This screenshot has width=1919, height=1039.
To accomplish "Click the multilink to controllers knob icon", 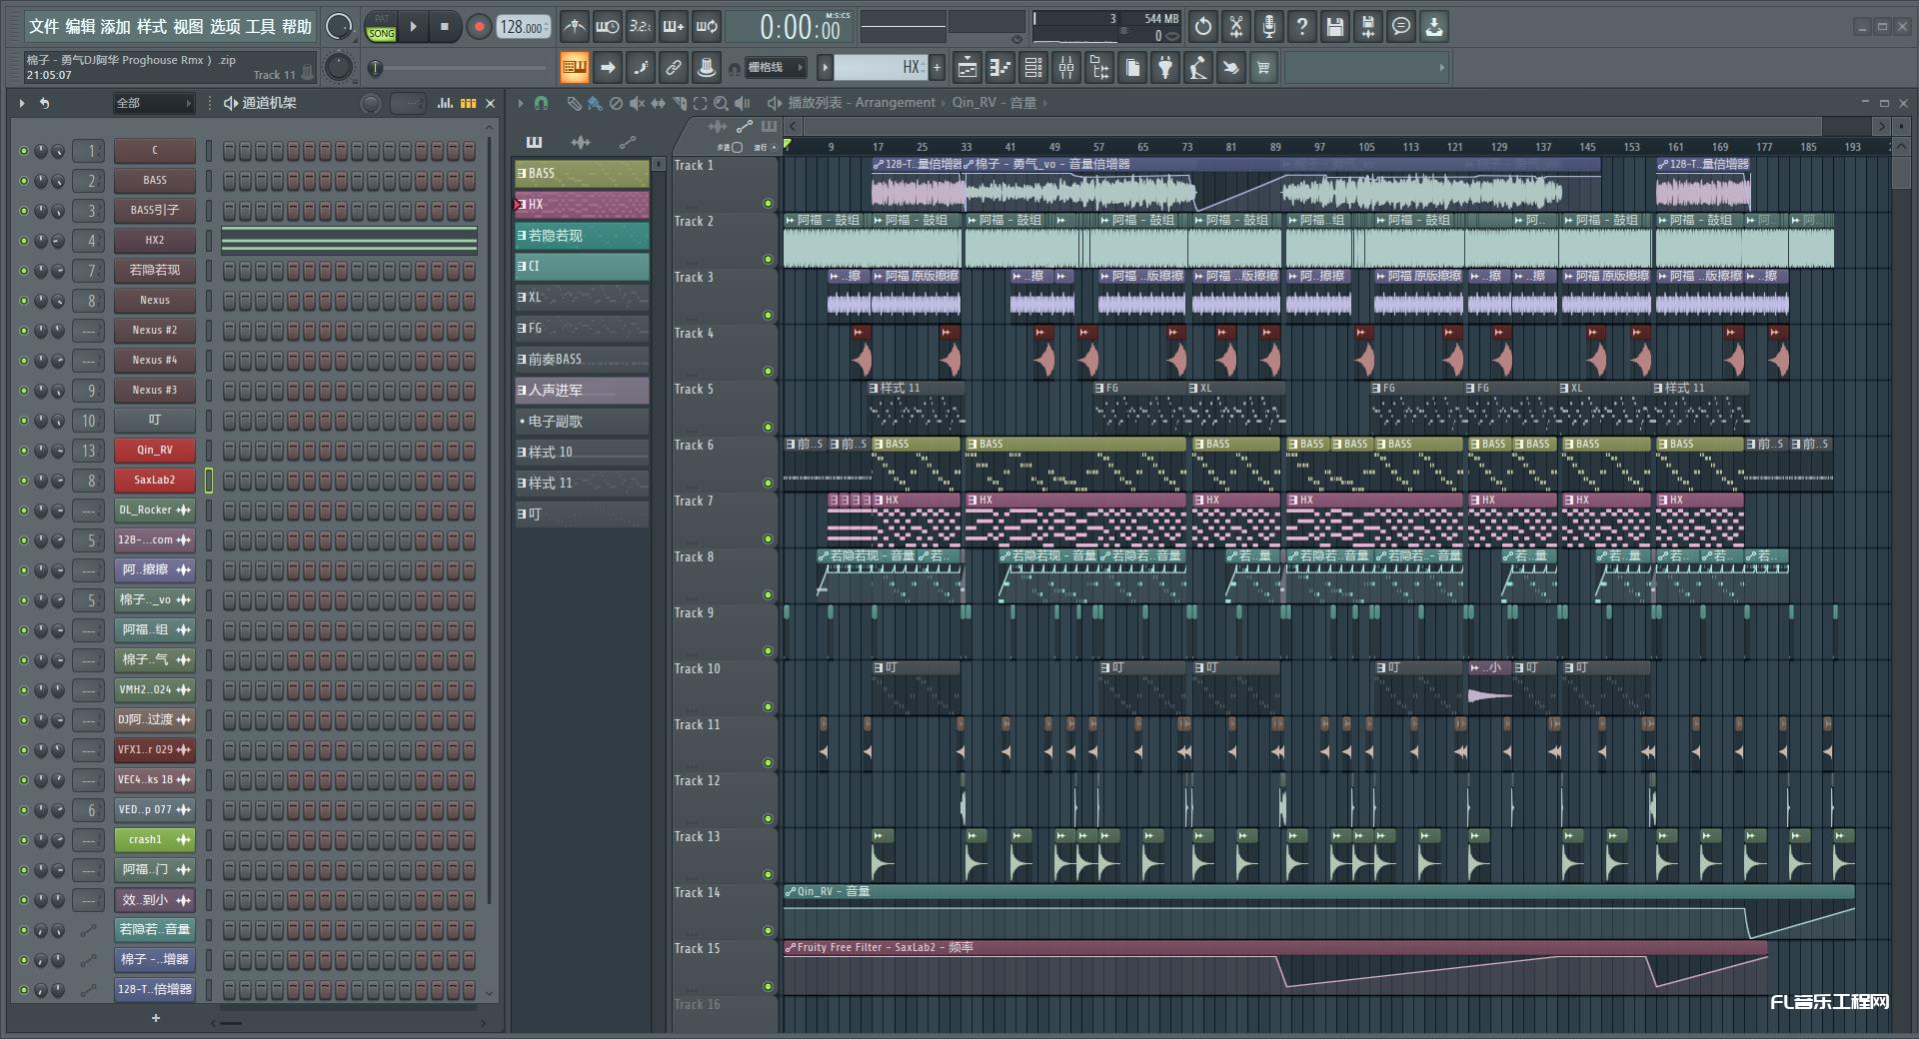I will point(707,68).
